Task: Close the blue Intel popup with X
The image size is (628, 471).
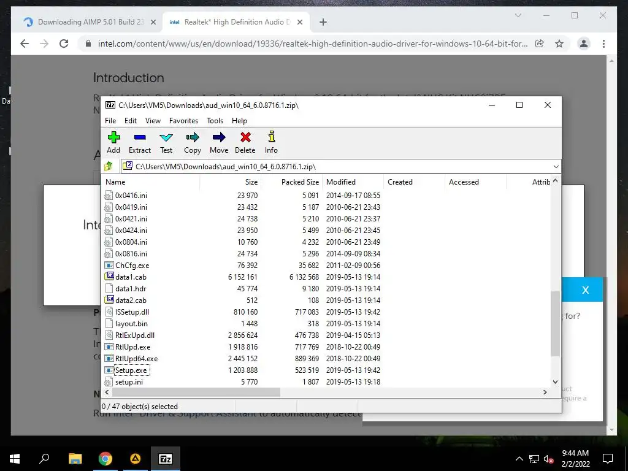Action: [x=585, y=290]
